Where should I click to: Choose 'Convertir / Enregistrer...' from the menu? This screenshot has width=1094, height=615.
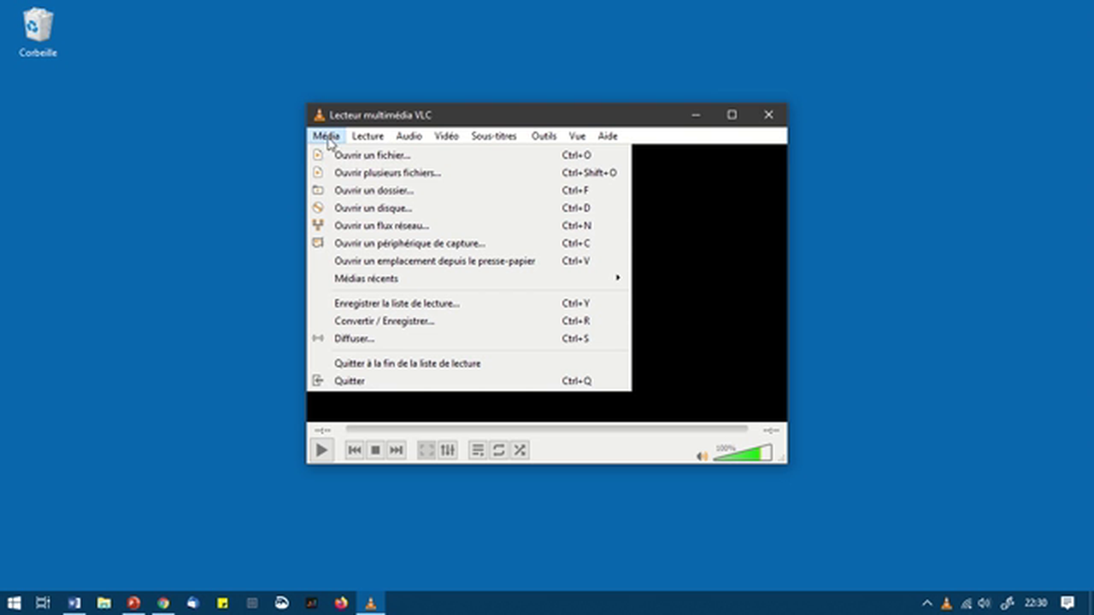pyautogui.click(x=384, y=320)
